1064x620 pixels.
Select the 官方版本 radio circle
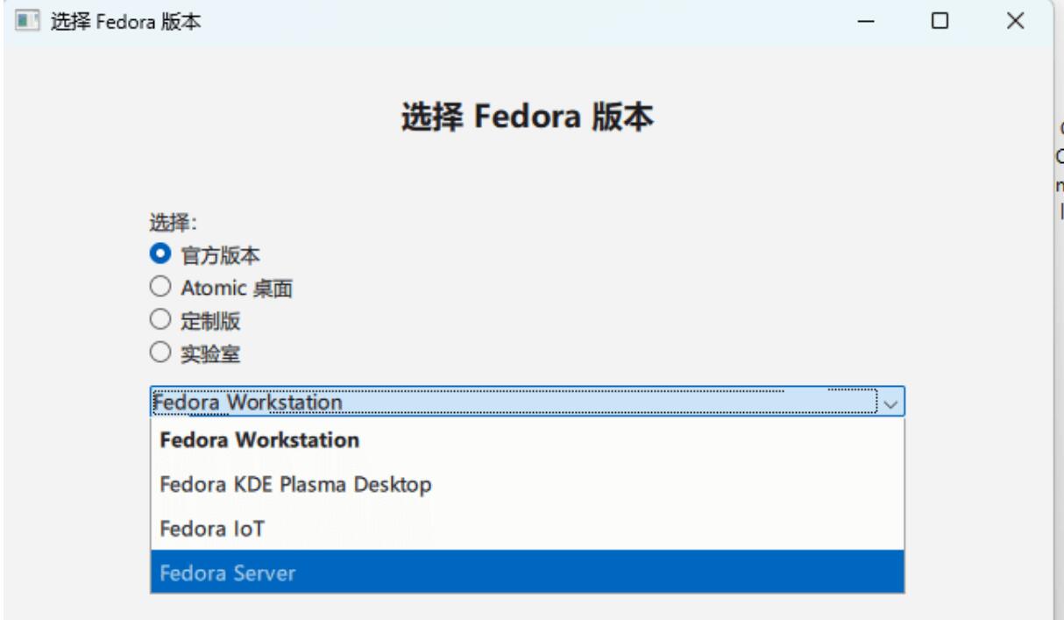(x=160, y=255)
